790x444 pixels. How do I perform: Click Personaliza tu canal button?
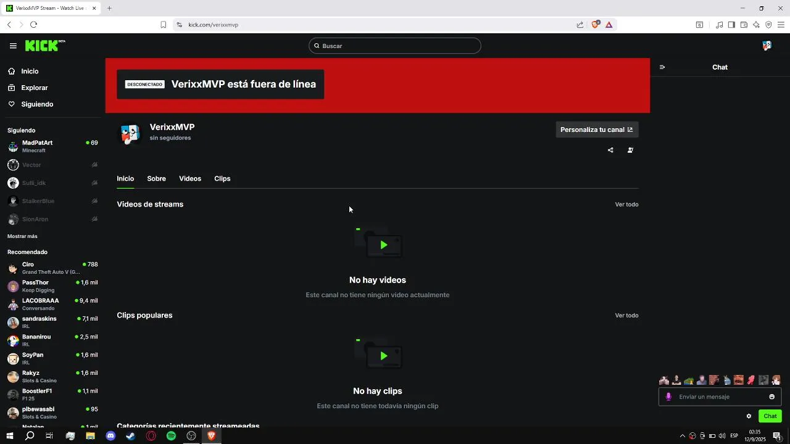tap(597, 129)
